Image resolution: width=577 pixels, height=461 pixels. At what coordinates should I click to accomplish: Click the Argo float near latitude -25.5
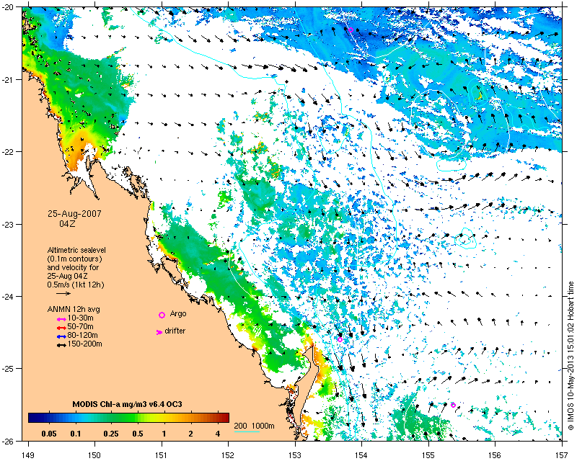[x=453, y=405]
